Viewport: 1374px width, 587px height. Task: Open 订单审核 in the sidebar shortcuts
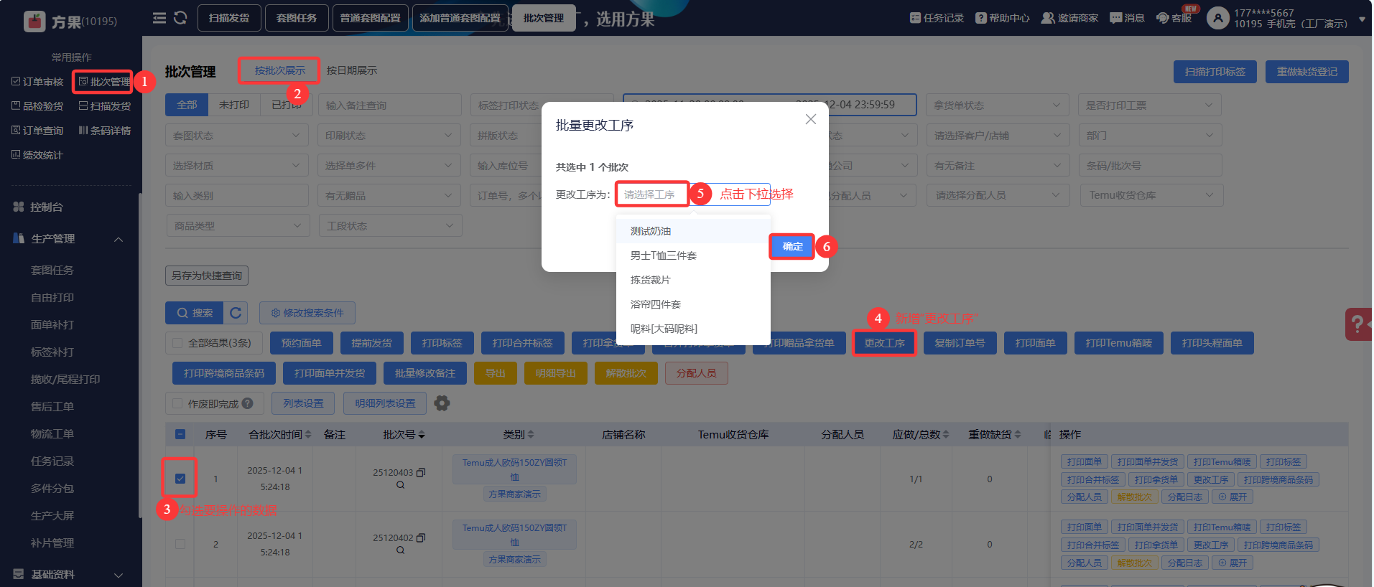tap(37, 82)
